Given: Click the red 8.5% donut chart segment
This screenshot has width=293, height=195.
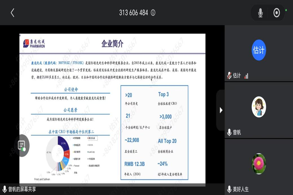Looking at the screenshot, I should [x=67, y=154].
